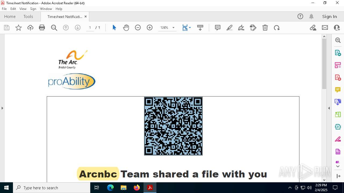
Task: Zoom in with the plus button
Action: point(150,28)
